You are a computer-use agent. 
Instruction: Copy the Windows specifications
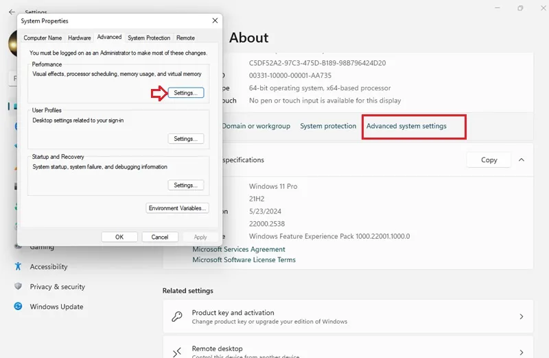[489, 160]
